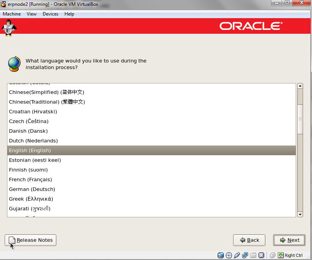Viewport: 312px width, 260px height.
Task: Click the virtualization CPU chip status icon
Action: (x=261, y=255)
